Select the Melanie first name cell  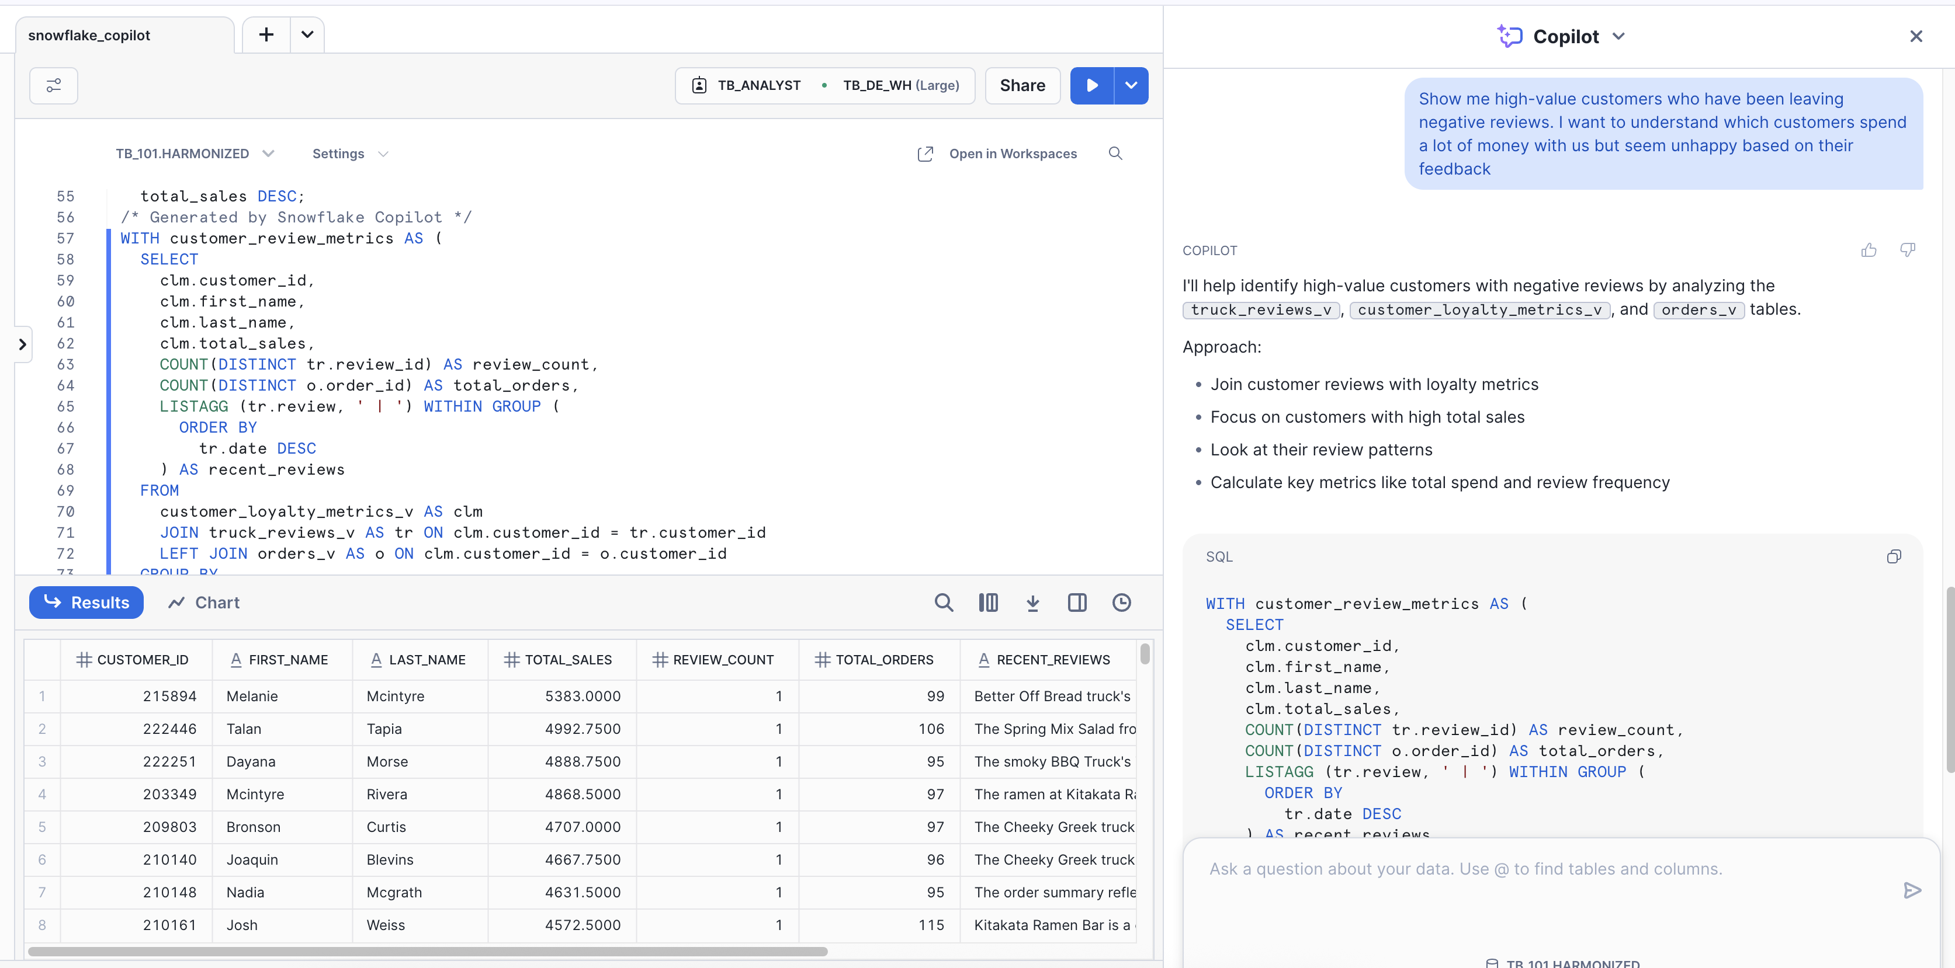point(282,697)
